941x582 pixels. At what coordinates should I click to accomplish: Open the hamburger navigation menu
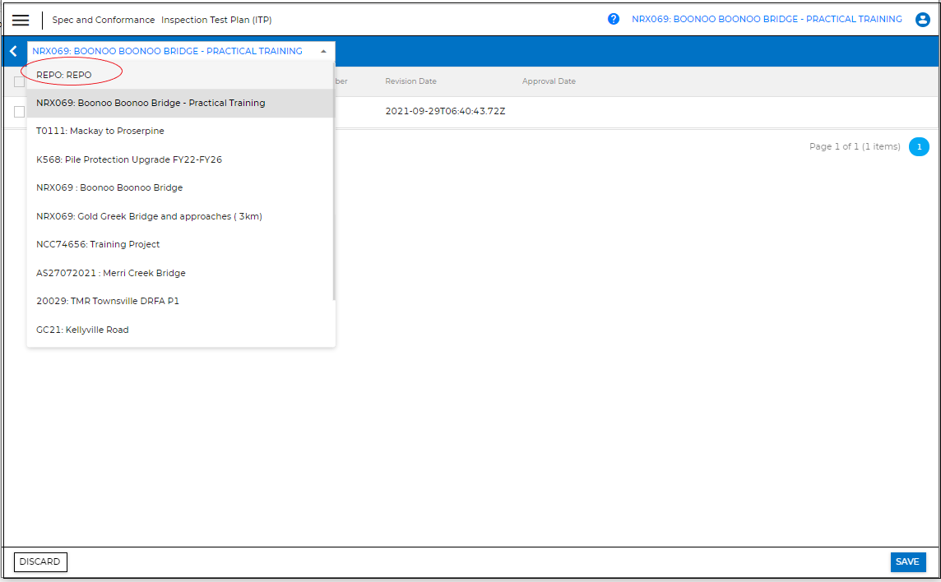click(x=21, y=20)
